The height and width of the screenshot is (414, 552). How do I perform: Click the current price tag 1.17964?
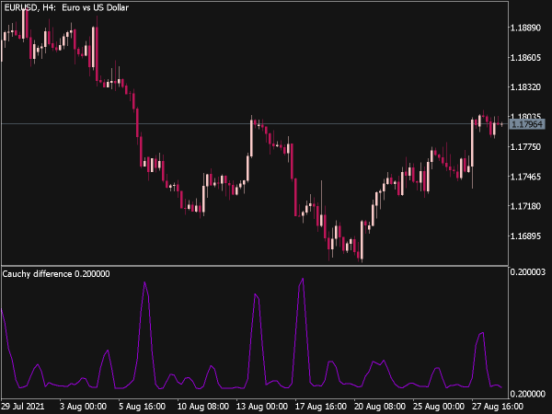click(x=527, y=124)
